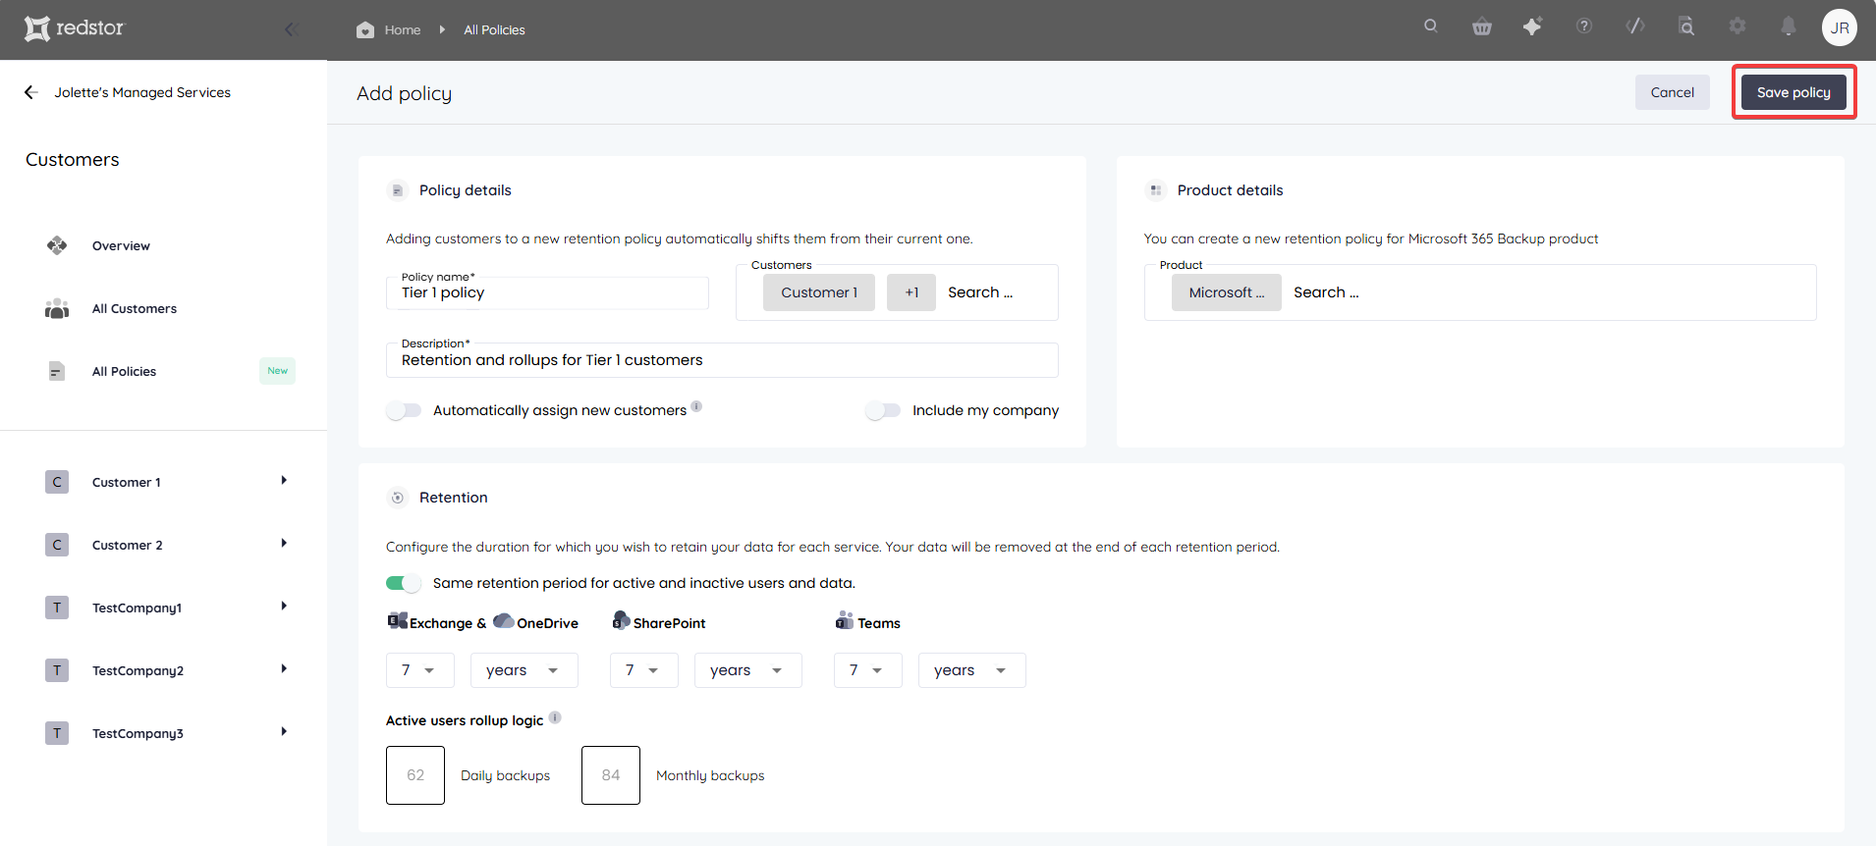Viewport: 1876px width, 846px height.
Task: Go back using arrow beside Jolette's Managed Services
Action: click(x=30, y=92)
